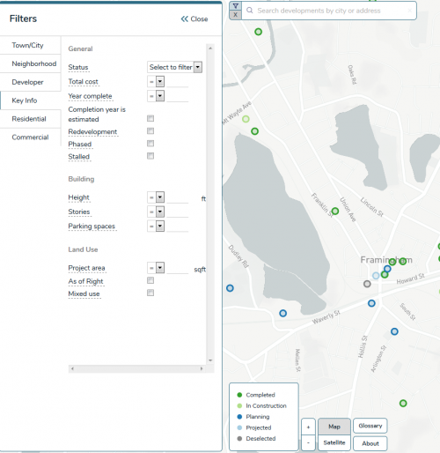Enable the Redevelopment checkbox
Screen dimensions: 440x453
point(150,131)
